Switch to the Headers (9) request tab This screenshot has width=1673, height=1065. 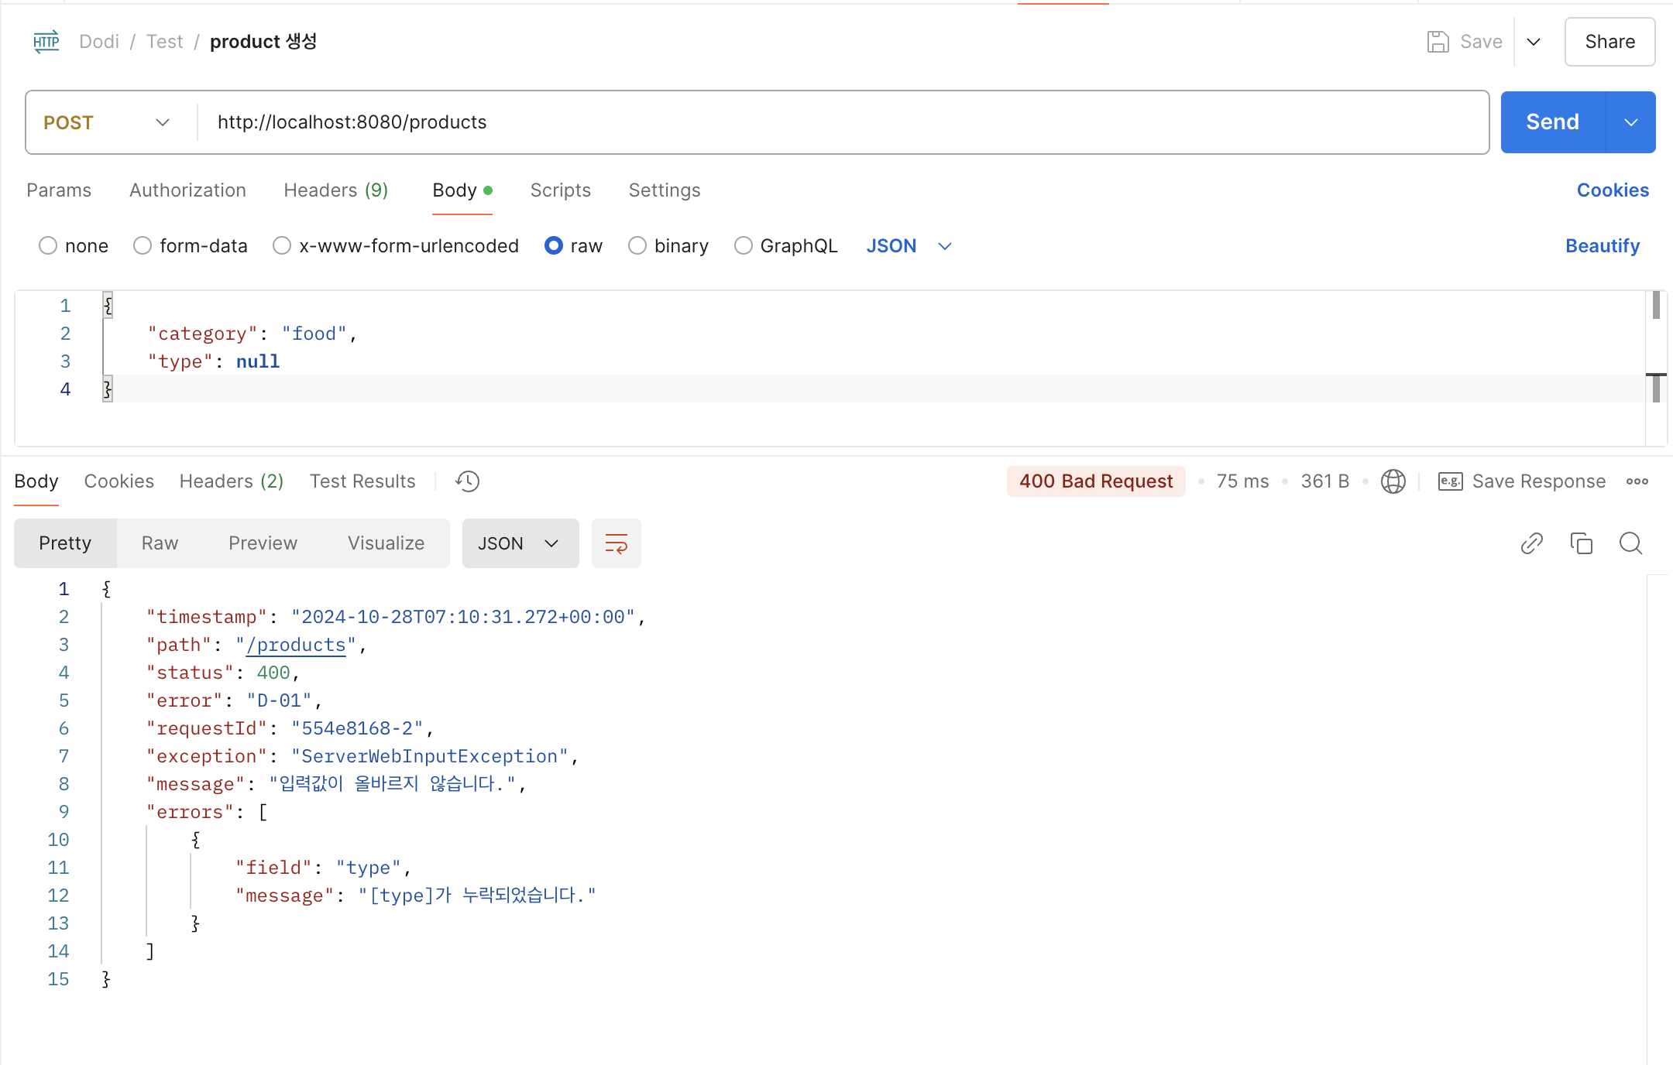tap(335, 190)
